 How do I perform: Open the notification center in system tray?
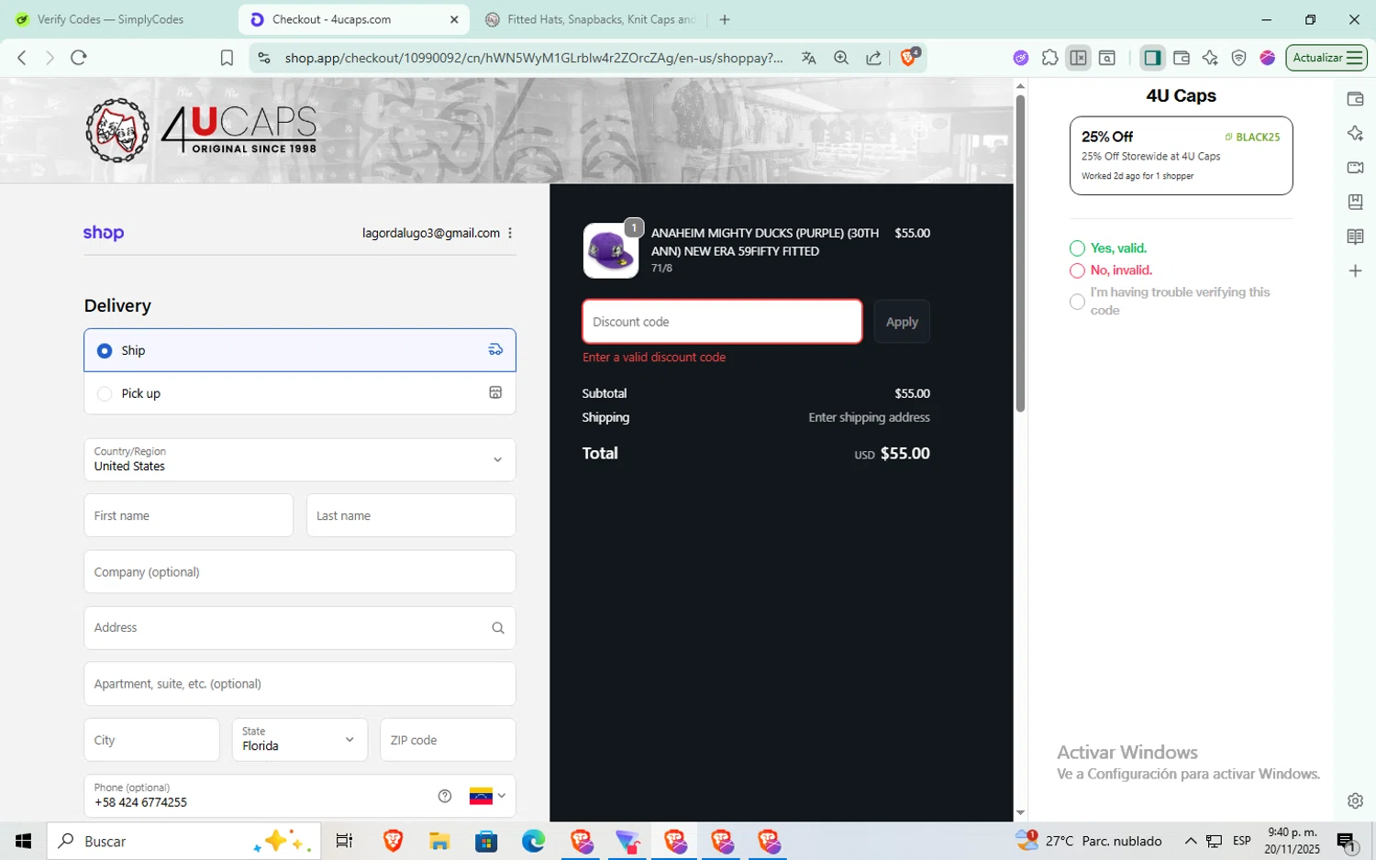(1347, 841)
